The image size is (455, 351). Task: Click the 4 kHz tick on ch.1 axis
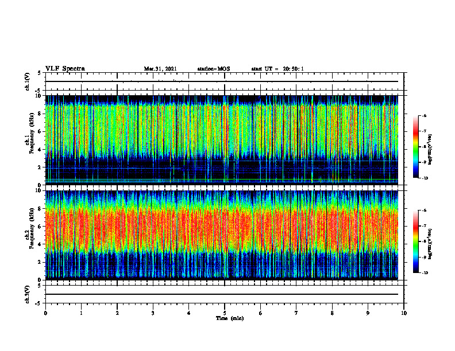point(40,150)
